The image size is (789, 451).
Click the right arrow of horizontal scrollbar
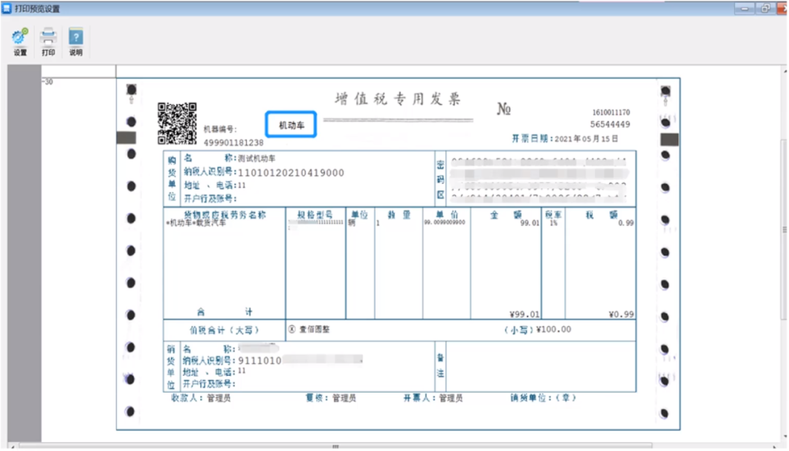(x=776, y=446)
